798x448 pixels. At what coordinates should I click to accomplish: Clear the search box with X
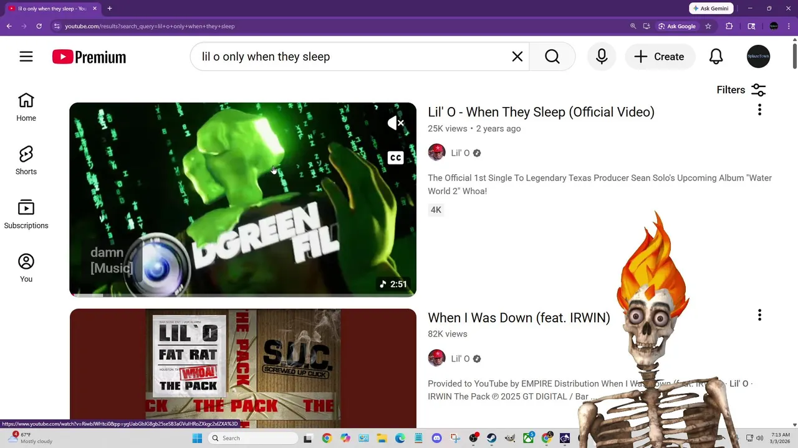point(517,57)
